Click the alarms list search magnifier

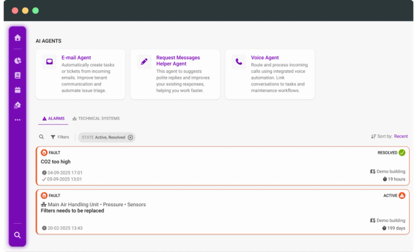[41, 136]
